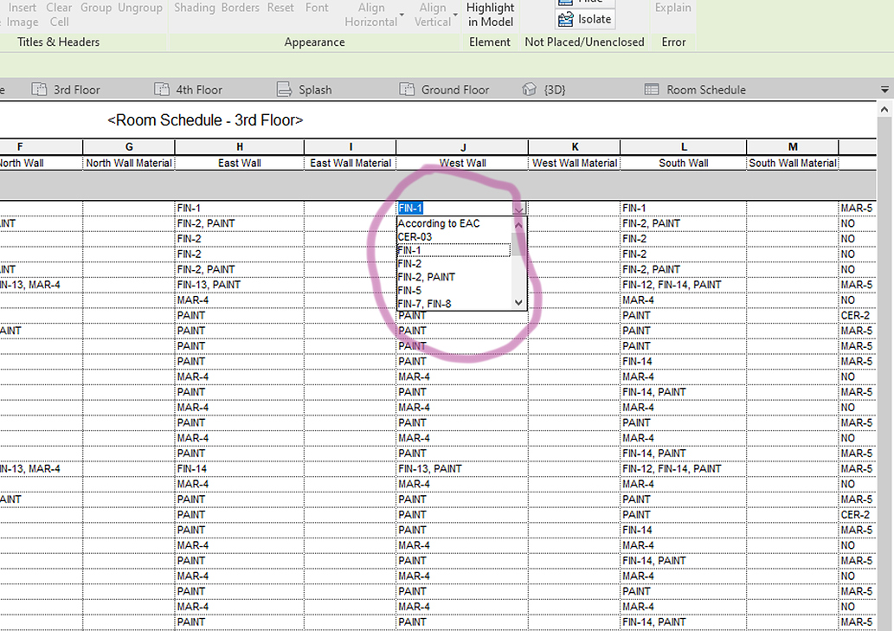Toggle Ungroup for header cells
This screenshot has width=894, height=631.
140,8
